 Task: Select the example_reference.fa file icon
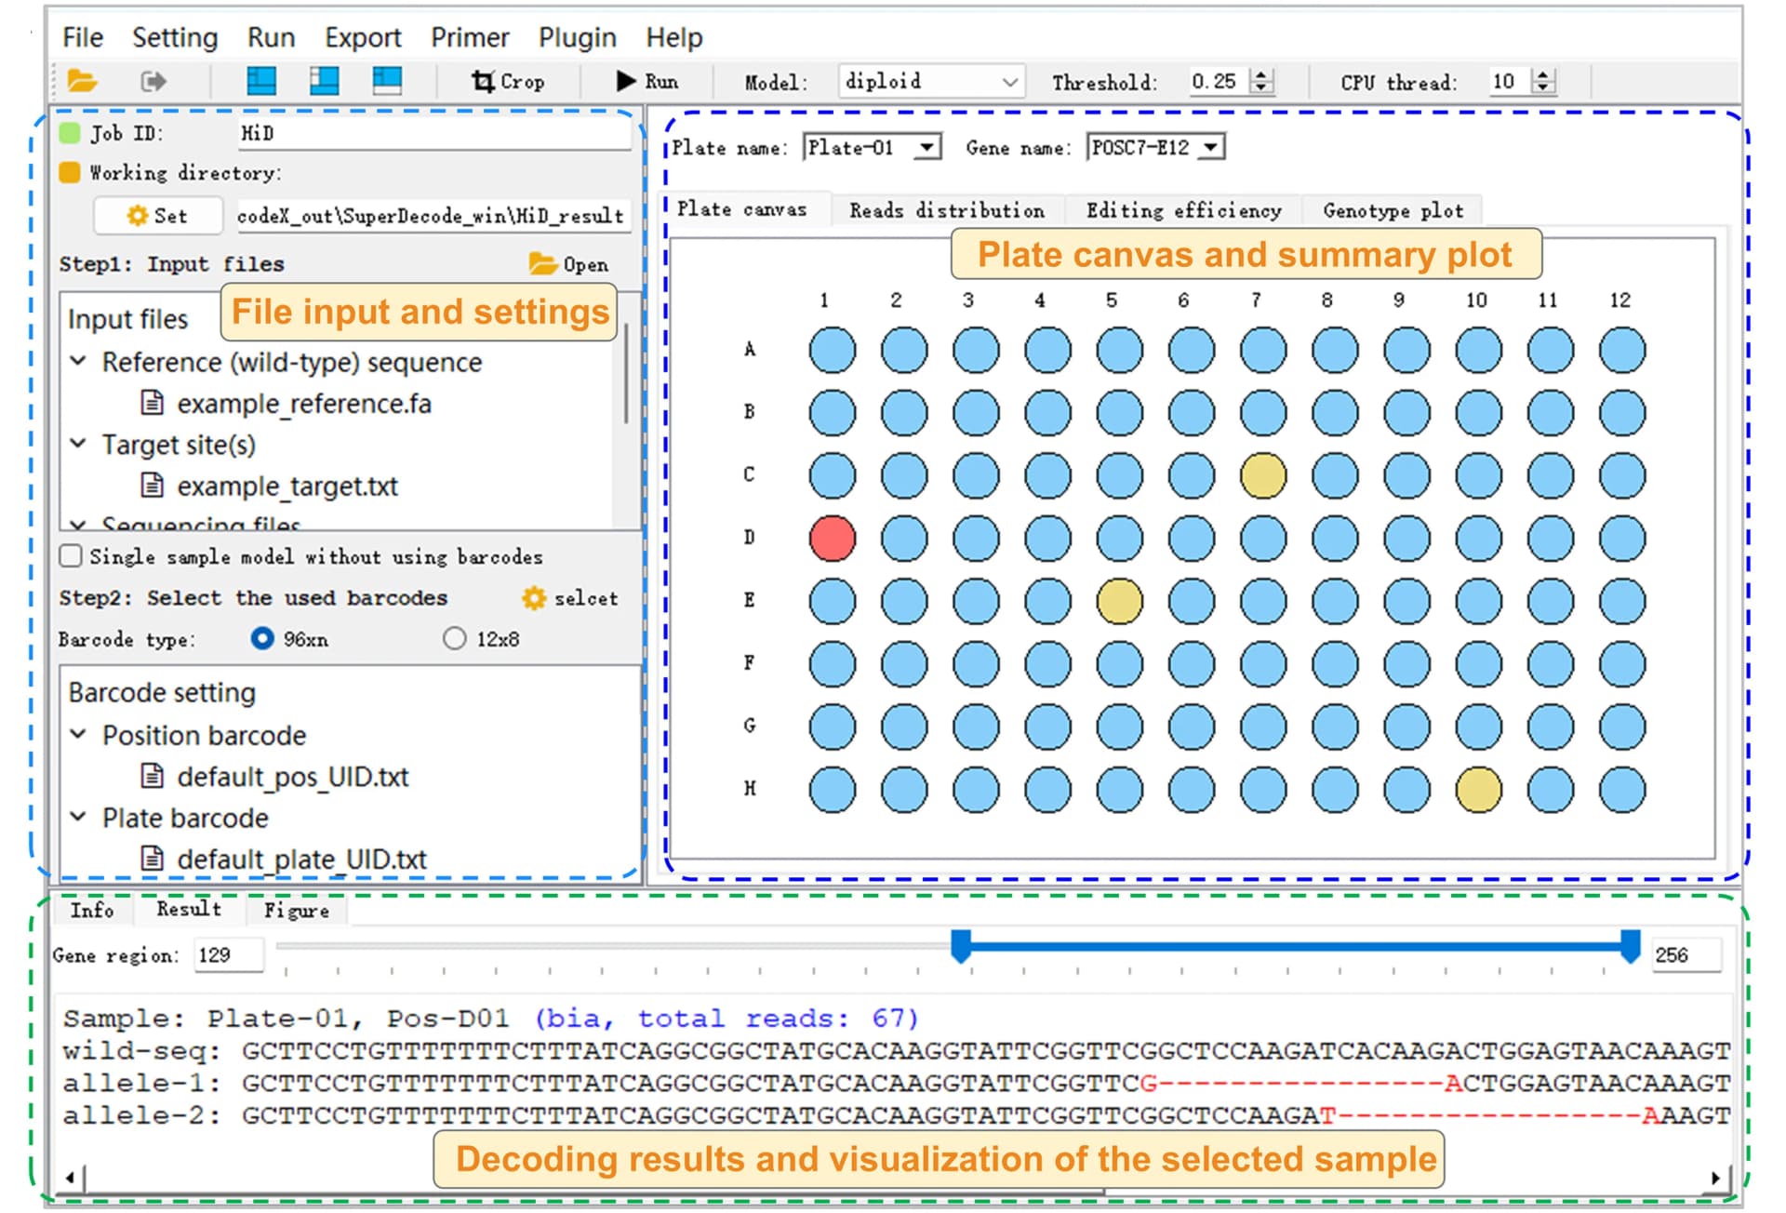pyautogui.click(x=152, y=403)
